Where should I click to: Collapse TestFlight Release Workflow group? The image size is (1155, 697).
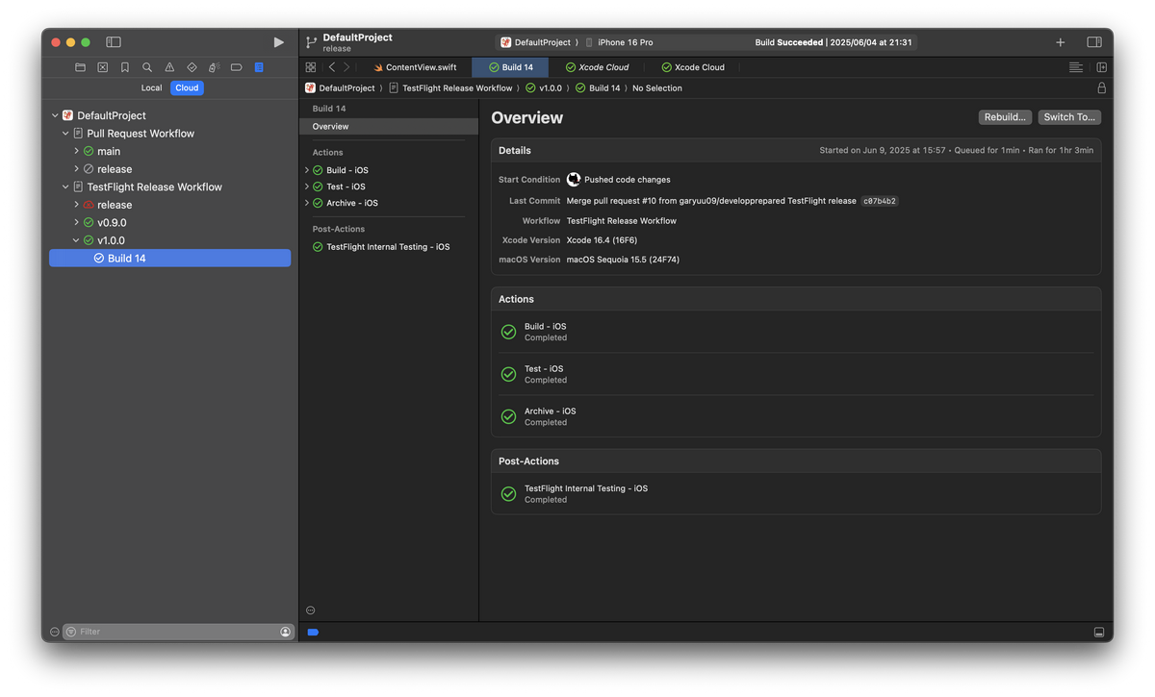[x=65, y=187]
